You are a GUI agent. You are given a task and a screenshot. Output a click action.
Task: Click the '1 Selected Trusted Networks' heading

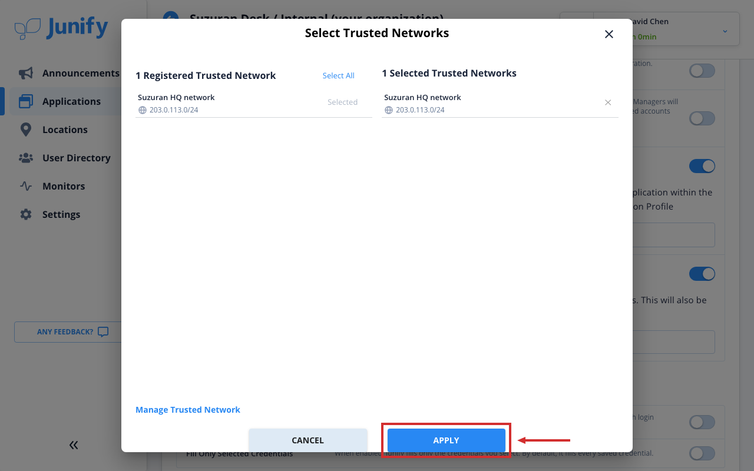pos(449,73)
